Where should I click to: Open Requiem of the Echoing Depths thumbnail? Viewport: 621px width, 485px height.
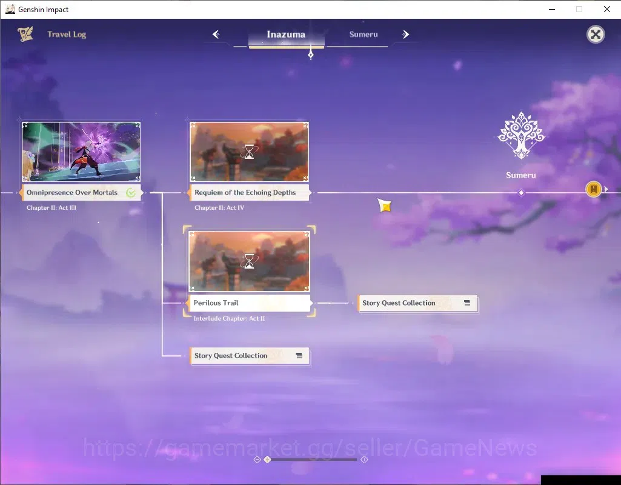coord(249,152)
